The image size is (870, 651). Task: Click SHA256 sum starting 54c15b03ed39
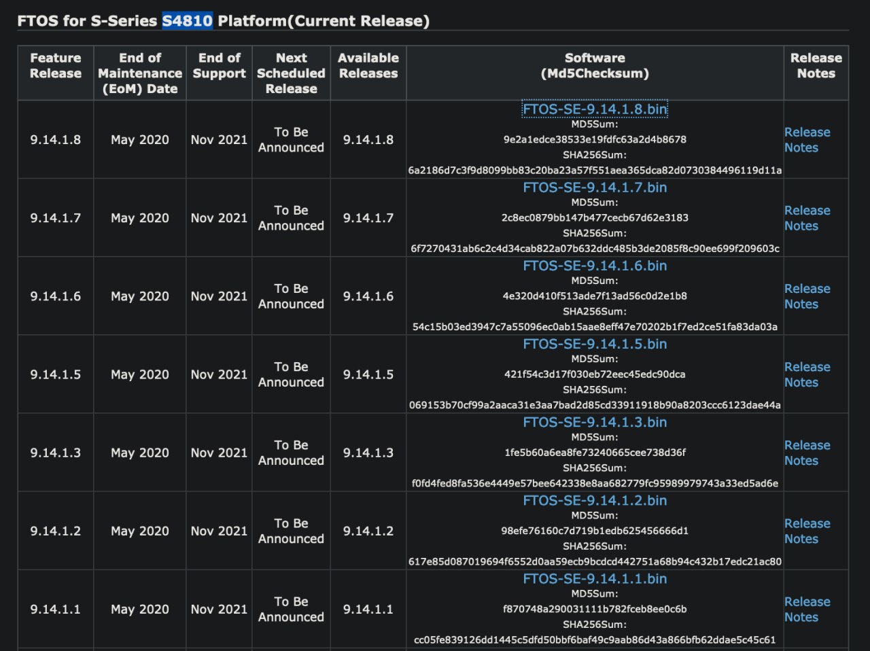pyautogui.click(x=595, y=326)
